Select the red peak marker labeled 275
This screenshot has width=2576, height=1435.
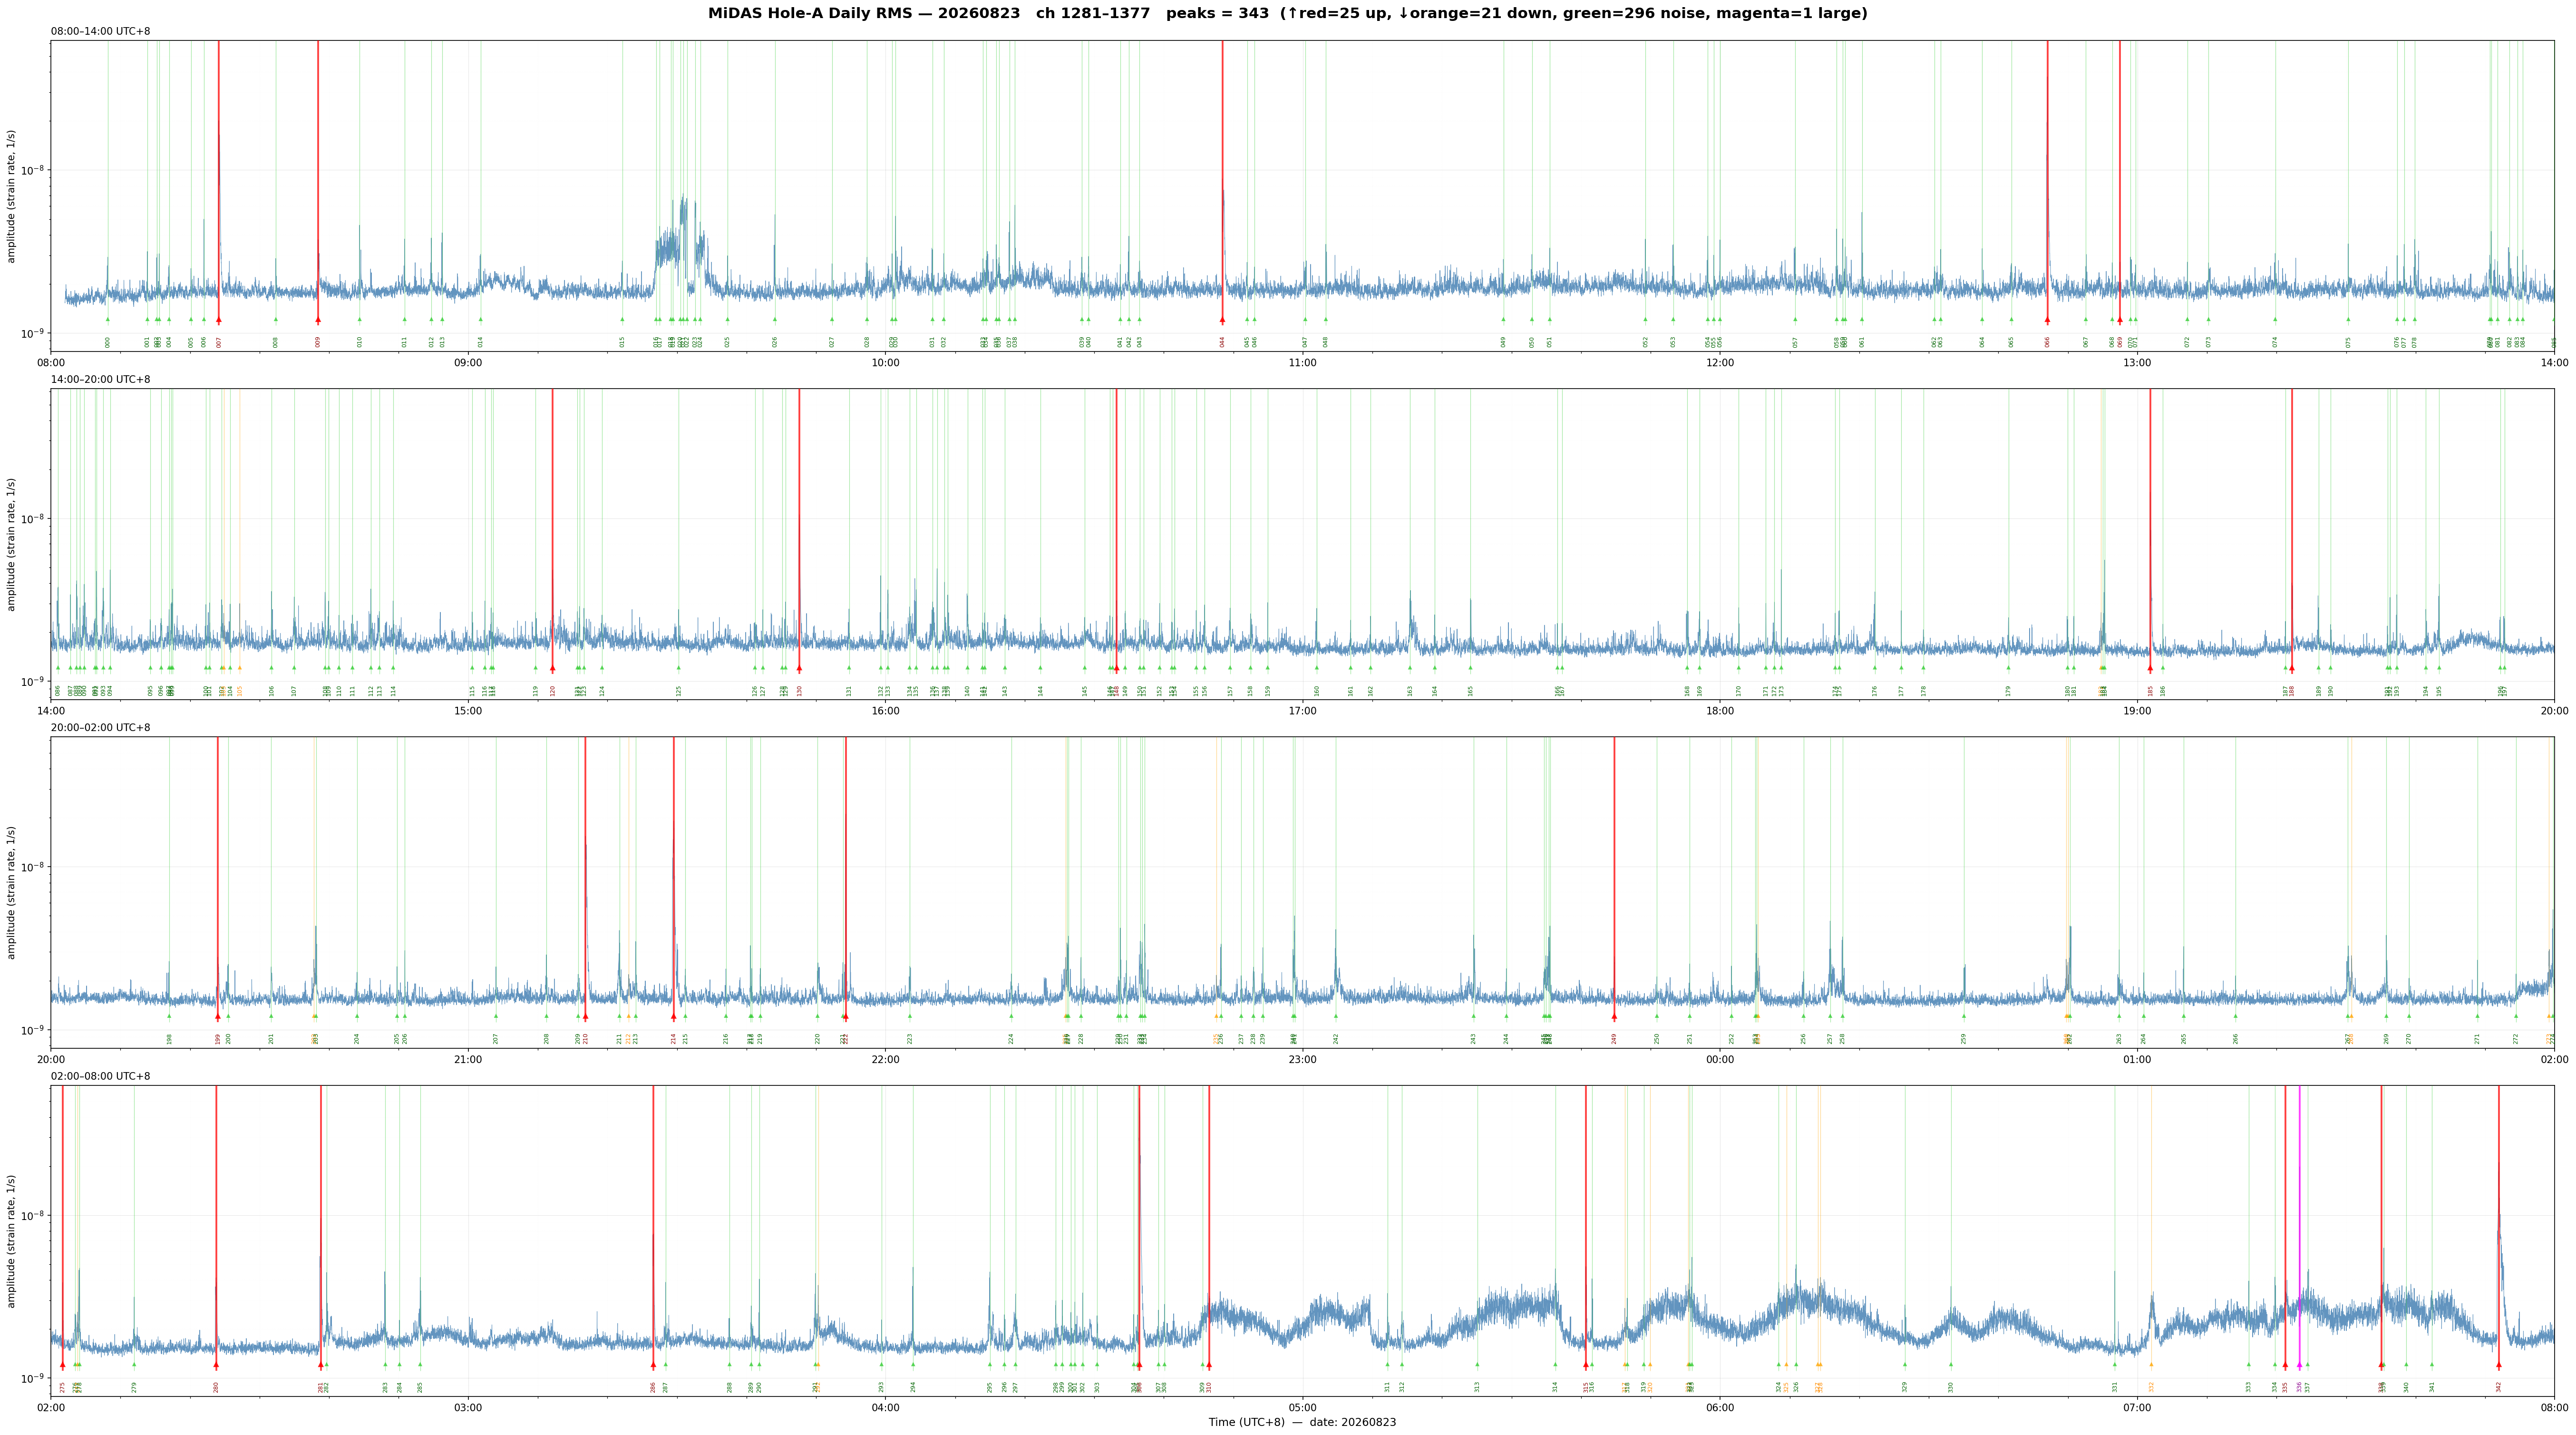point(62,1365)
